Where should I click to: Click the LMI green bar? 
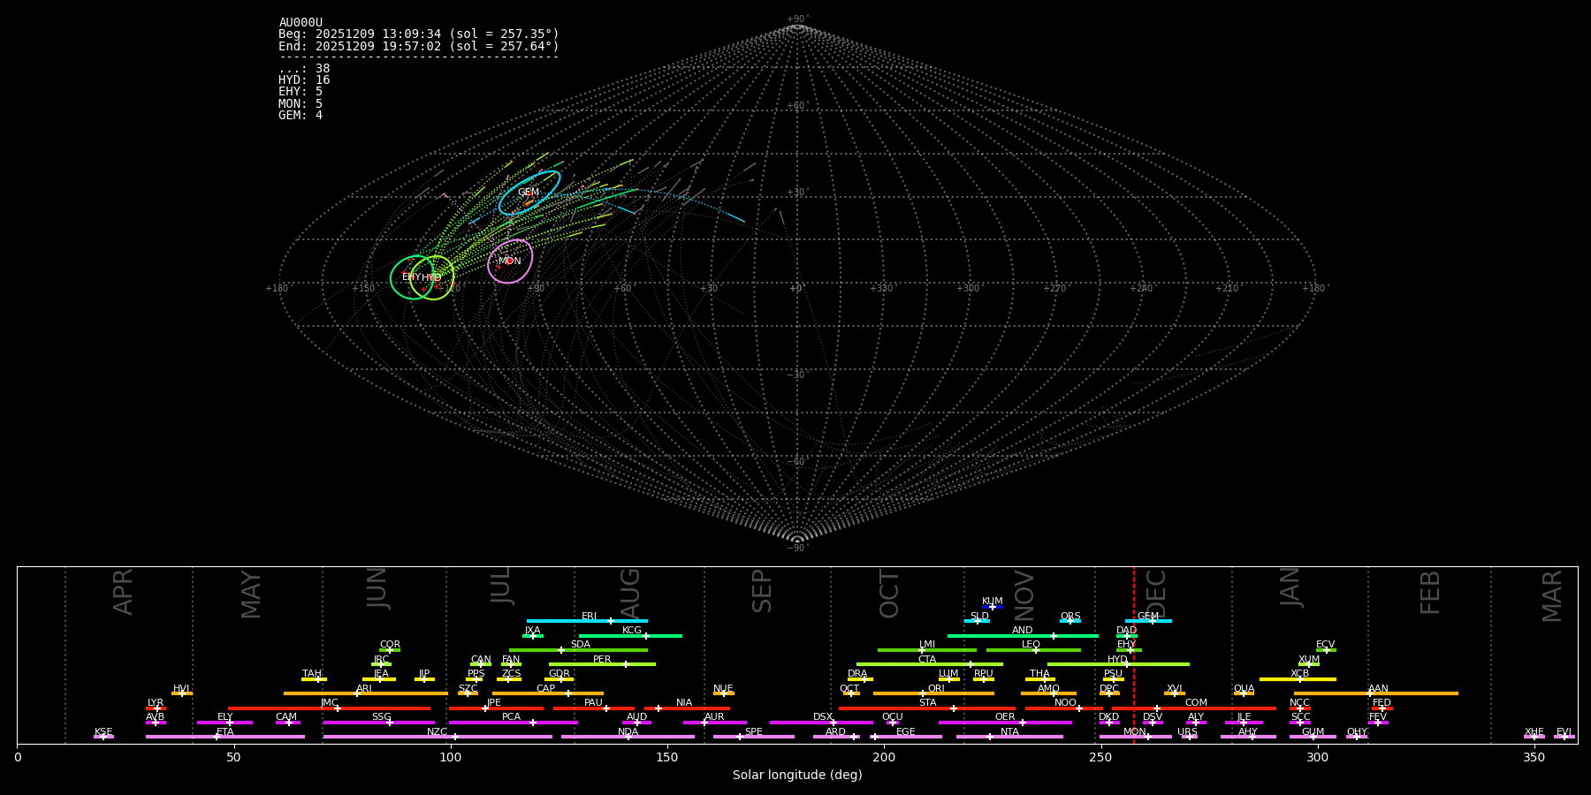pyautogui.click(x=927, y=650)
